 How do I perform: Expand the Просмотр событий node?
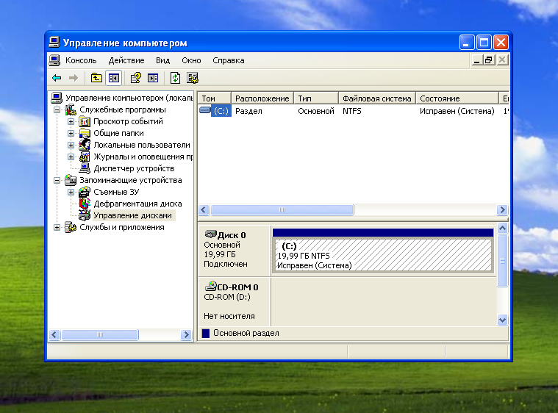71,122
